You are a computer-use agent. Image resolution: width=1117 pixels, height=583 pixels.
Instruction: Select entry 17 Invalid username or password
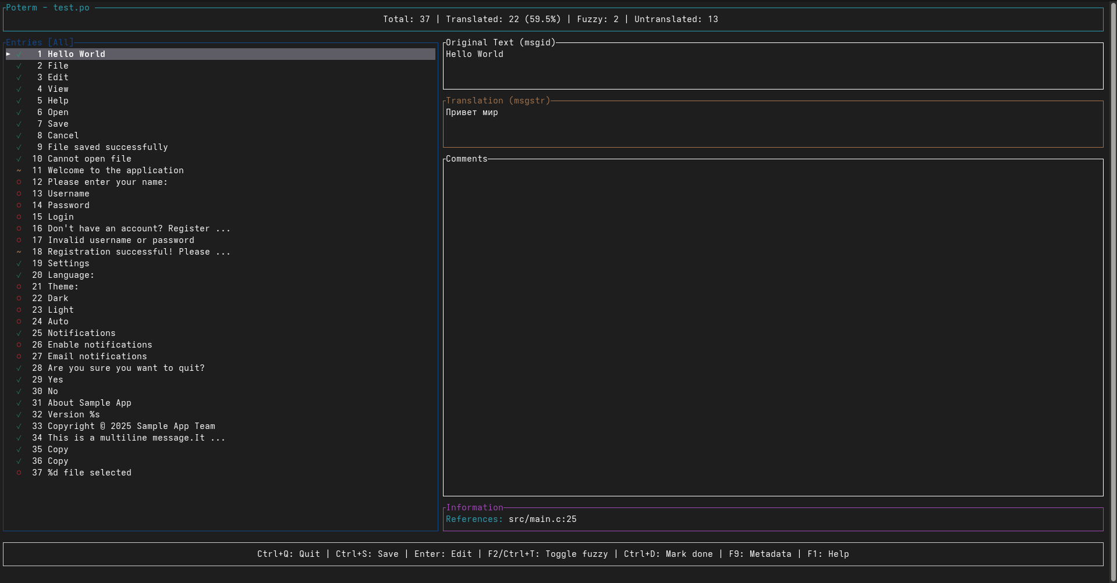(221, 240)
